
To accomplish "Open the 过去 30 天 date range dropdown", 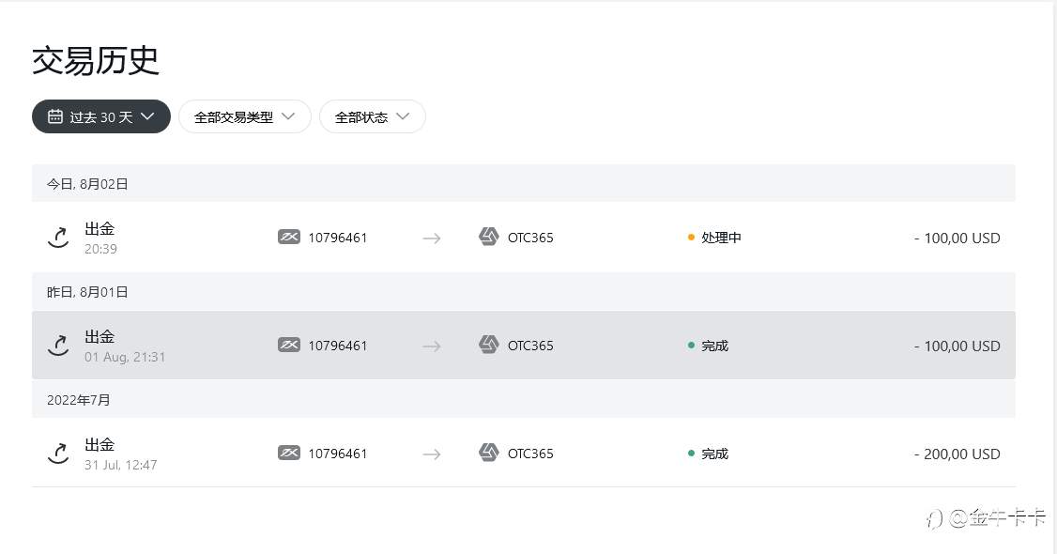I will click(101, 116).
